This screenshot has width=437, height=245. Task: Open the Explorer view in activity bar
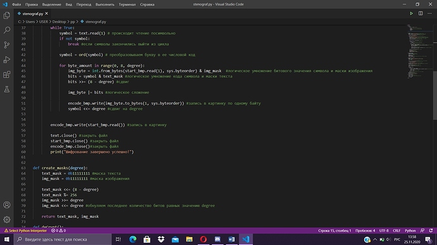[x=7, y=15]
